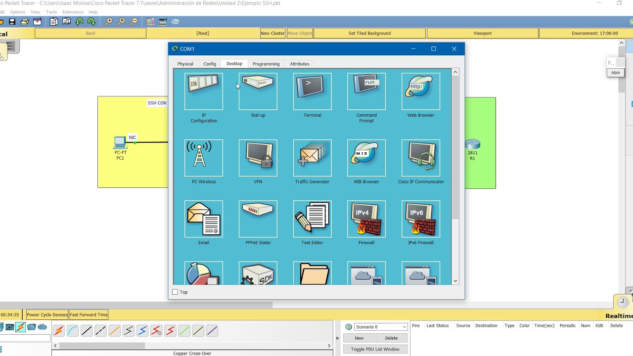The image size is (633, 356).
Task: Open the Extensions menu
Action: coord(73,12)
